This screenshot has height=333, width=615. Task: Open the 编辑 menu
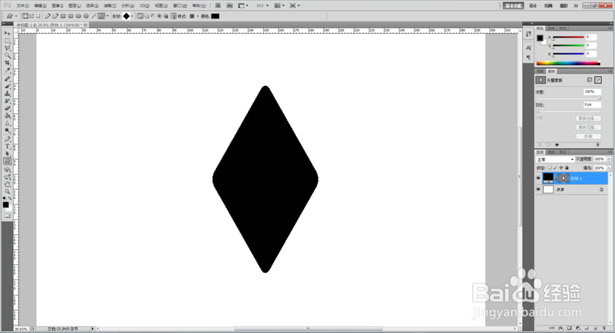[x=41, y=6]
